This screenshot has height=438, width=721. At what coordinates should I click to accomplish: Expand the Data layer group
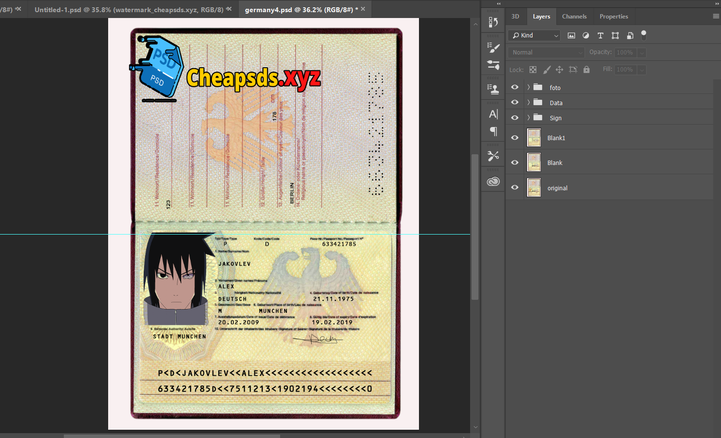click(529, 103)
